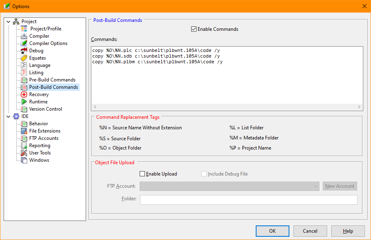Click the Recovery icon in the tree

pyautogui.click(x=24, y=94)
